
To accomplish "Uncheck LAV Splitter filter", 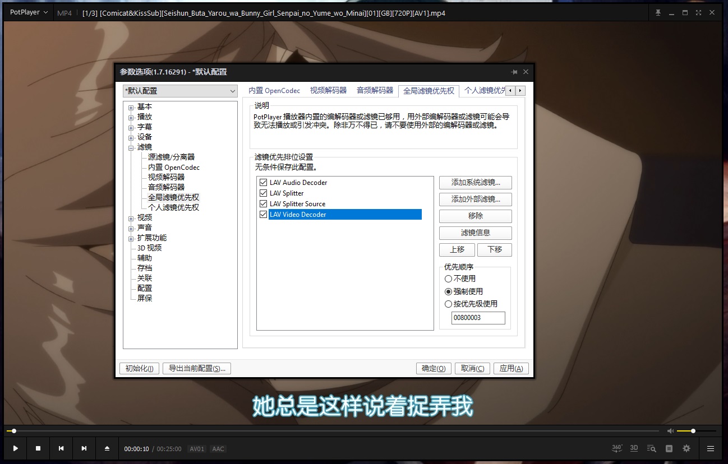I will click(x=263, y=193).
